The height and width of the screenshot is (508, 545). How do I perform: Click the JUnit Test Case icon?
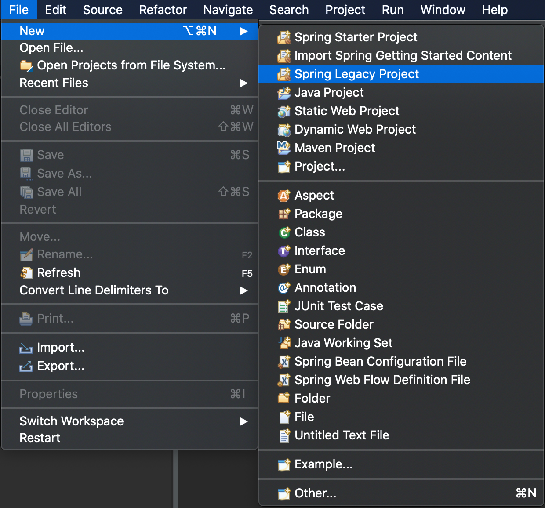(284, 306)
